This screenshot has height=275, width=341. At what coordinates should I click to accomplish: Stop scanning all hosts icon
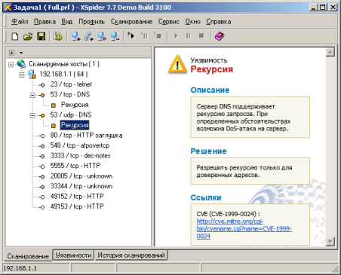[x=158, y=36]
